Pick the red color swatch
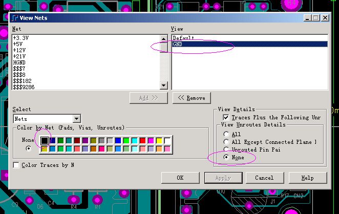 (x=143, y=141)
